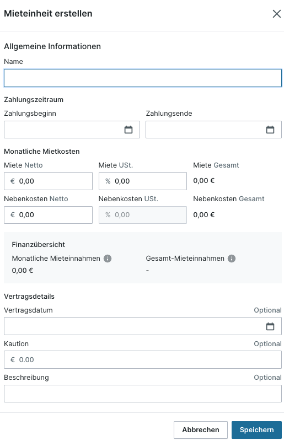The height and width of the screenshot is (441, 284).
Task: Focus the Beschreibung text field
Action: pos(143,394)
